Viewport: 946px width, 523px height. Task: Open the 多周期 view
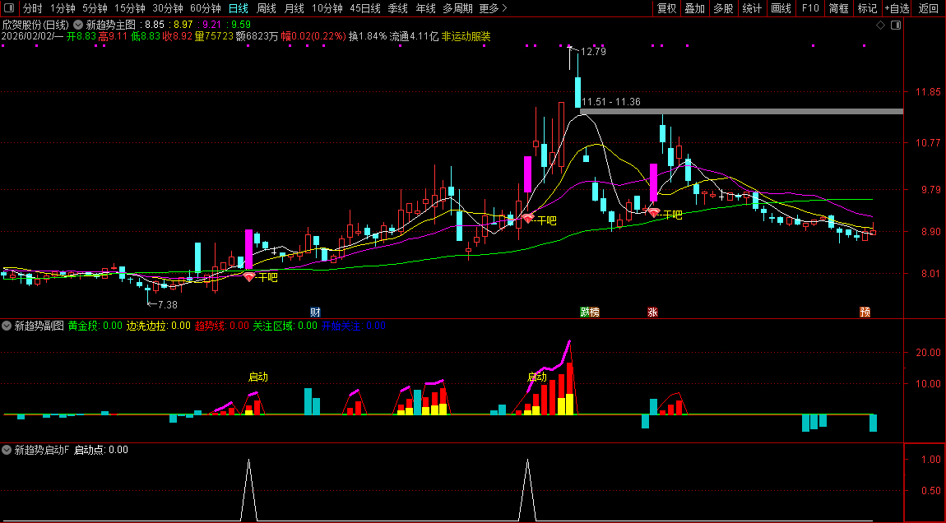pyautogui.click(x=457, y=8)
